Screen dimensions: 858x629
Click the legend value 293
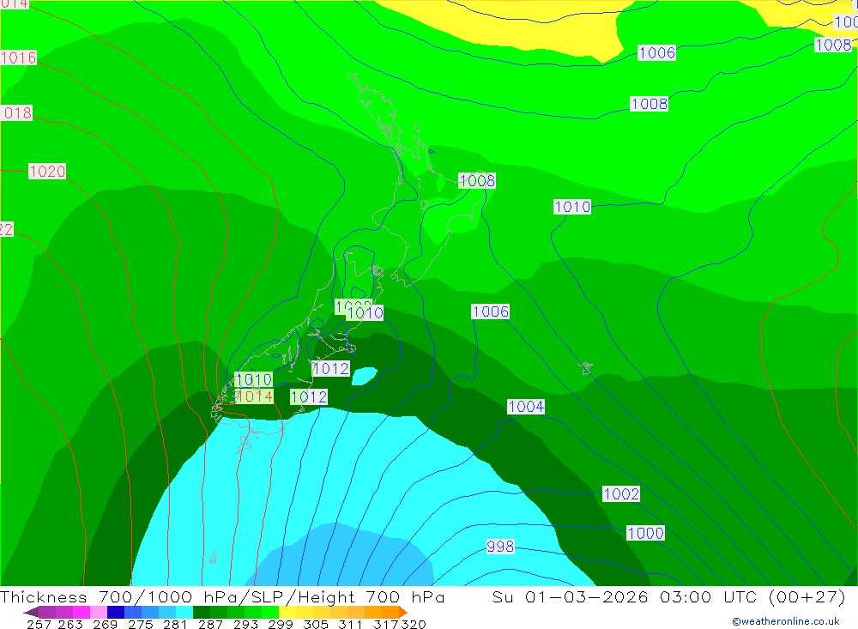pos(245,624)
